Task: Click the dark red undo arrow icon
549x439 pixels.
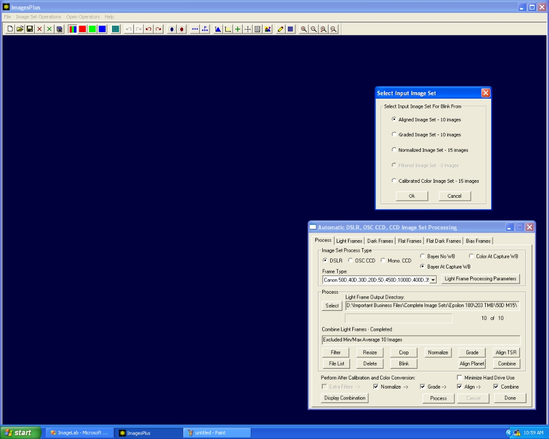Action: [x=149, y=29]
